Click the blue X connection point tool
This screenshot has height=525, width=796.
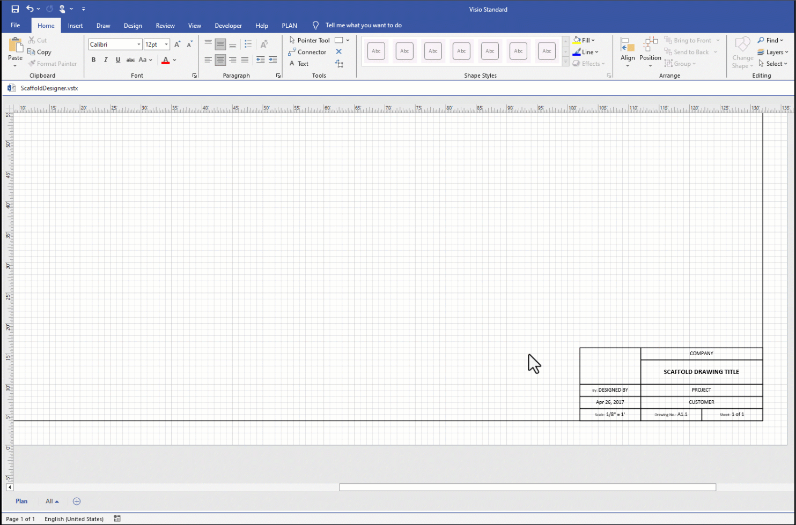click(x=338, y=52)
